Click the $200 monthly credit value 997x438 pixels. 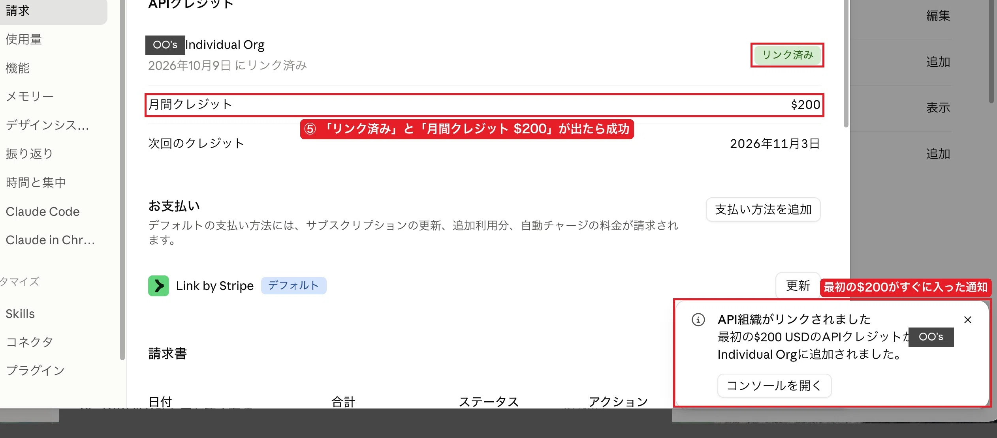click(805, 105)
